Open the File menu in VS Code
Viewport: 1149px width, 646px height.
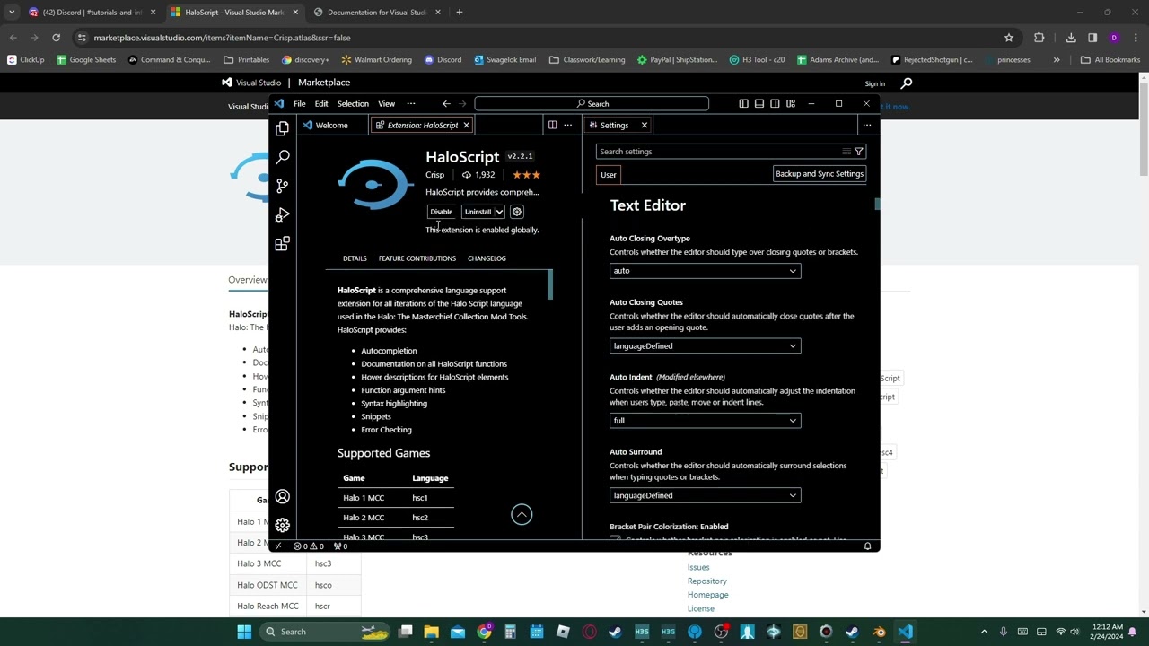click(299, 104)
